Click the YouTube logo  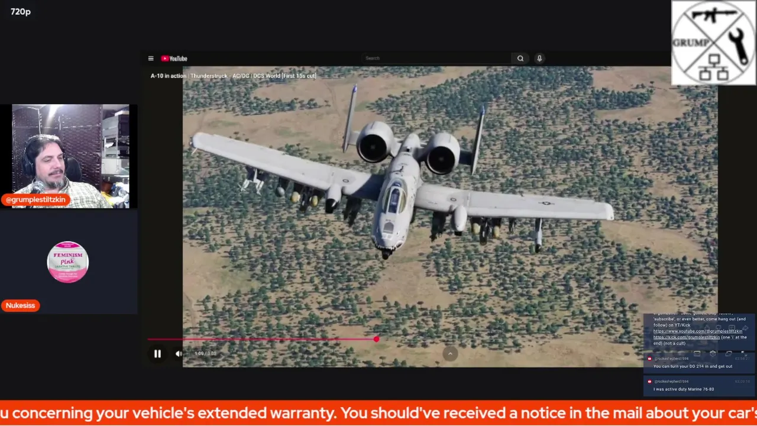[174, 59]
